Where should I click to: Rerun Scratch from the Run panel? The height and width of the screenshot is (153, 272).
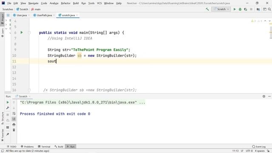(8, 102)
